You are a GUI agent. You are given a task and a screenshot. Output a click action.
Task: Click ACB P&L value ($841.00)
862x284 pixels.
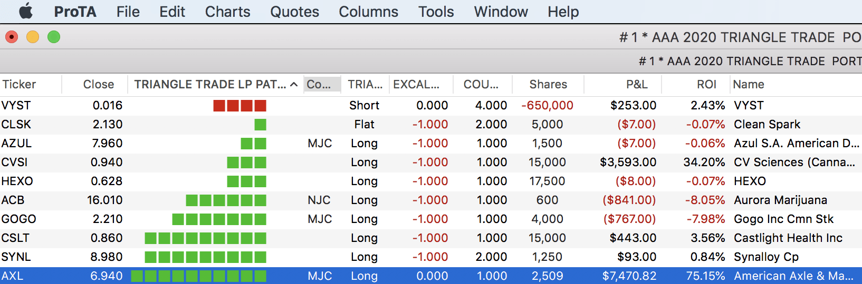tap(629, 200)
